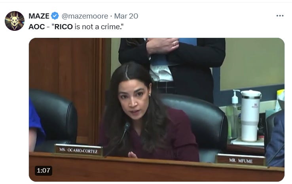Viewport: 292px width, 184px height.
Task: Click the bold word RICO in tweet
Action: point(63,27)
